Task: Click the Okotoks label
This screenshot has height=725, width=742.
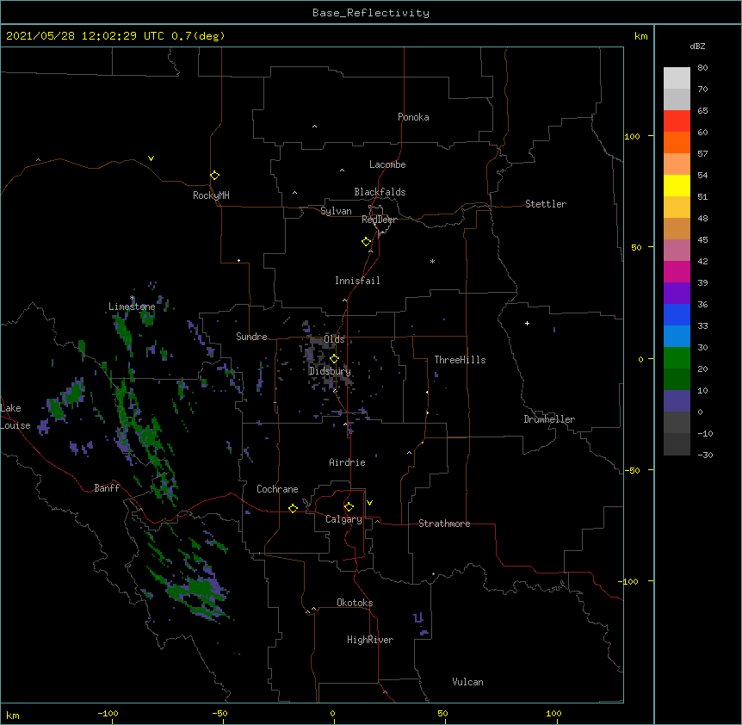Action: pos(355,603)
